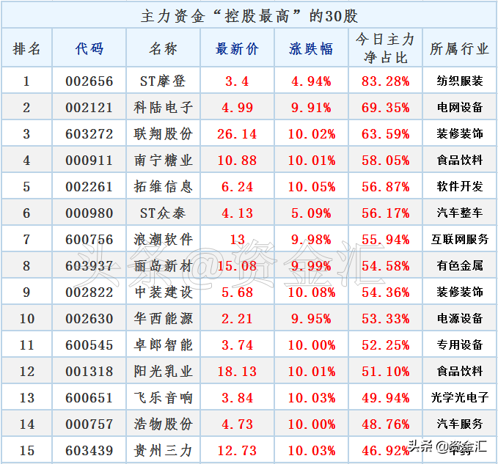498x464 pixels.
Task: Click the 光学光电子 industry cell
Action: click(x=460, y=397)
